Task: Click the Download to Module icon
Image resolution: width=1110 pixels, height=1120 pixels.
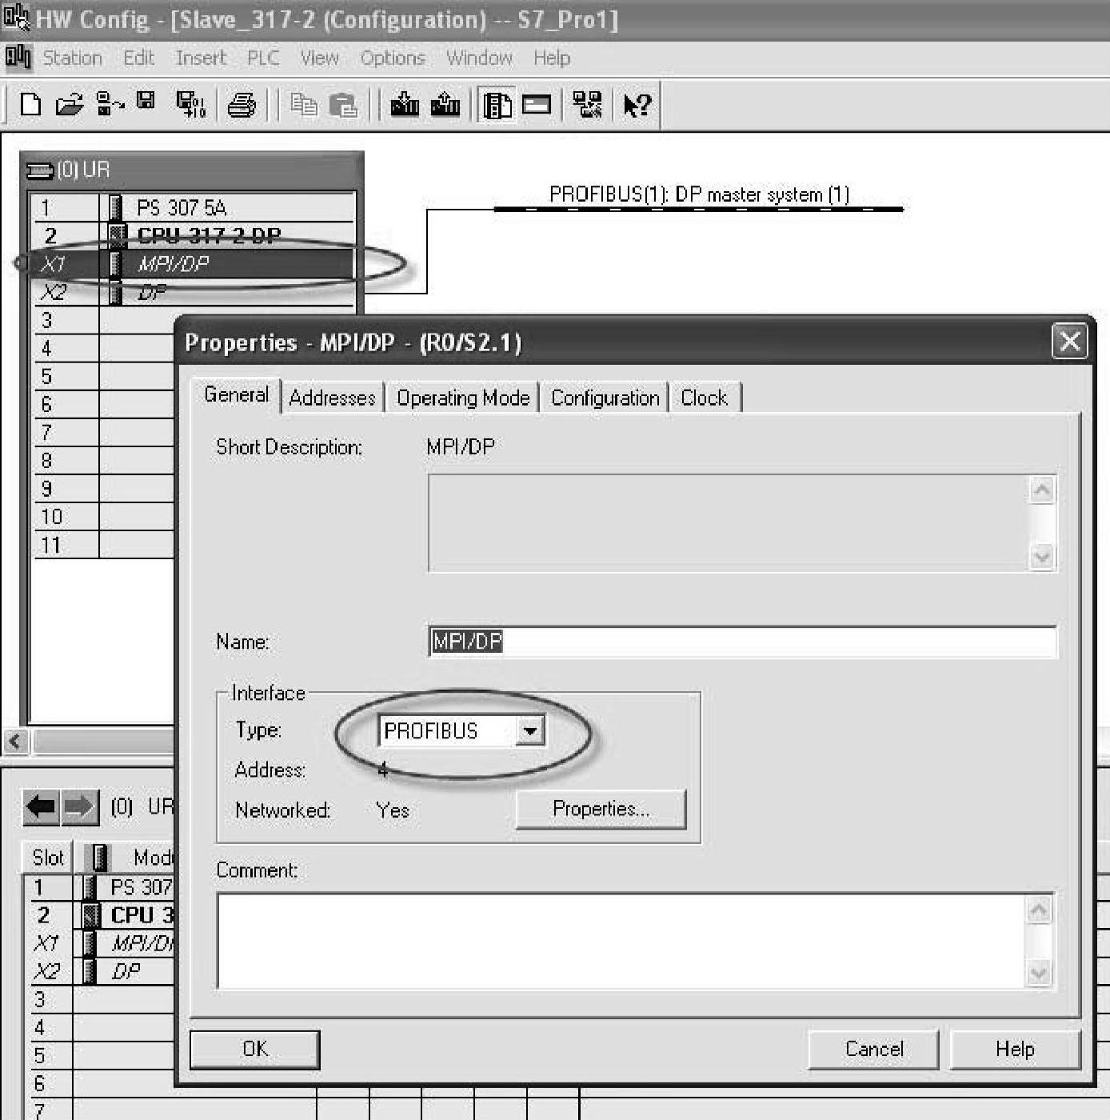Action: tap(405, 105)
